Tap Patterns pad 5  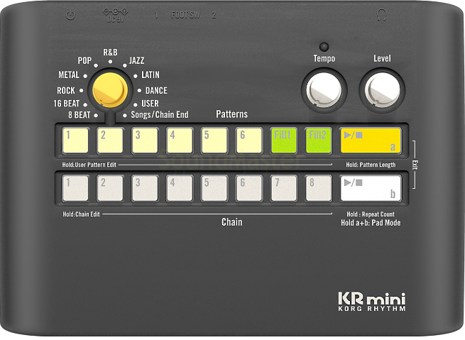(214, 141)
